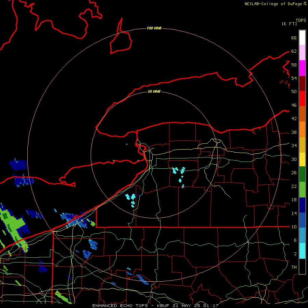Click the legend value 58
Screen dimensions: 308x308
coord(294,65)
